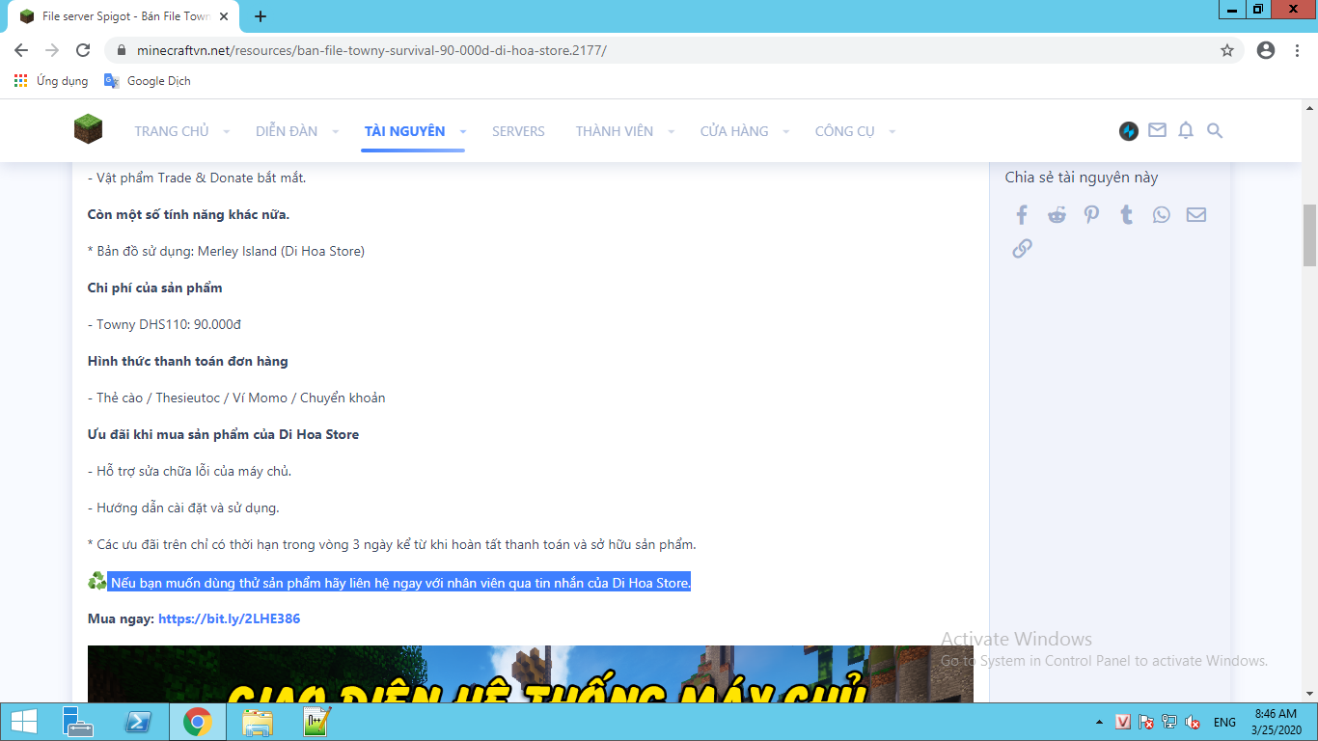Expand the THÀNH VIÊN dropdown arrow

(x=671, y=131)
